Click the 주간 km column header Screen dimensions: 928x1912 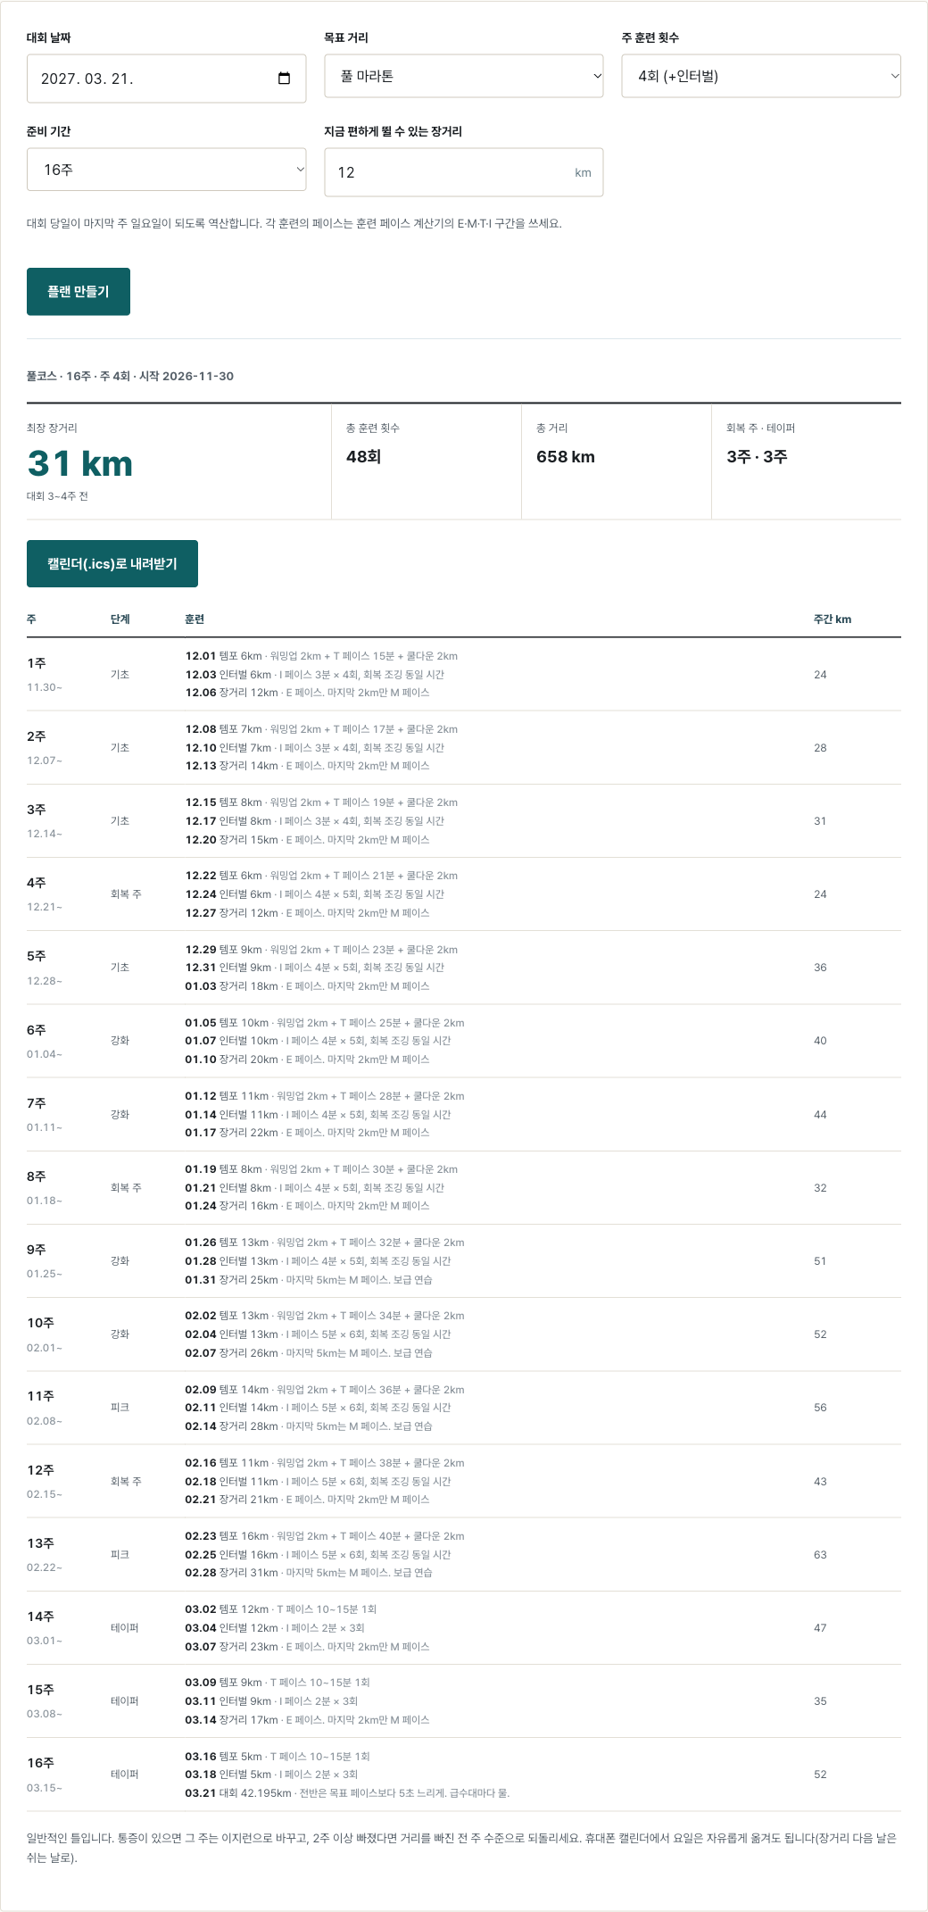[x=833, y=619]
